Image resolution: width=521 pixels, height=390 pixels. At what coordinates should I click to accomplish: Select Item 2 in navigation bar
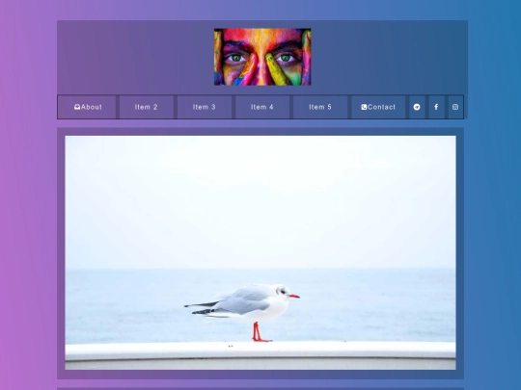147,107
